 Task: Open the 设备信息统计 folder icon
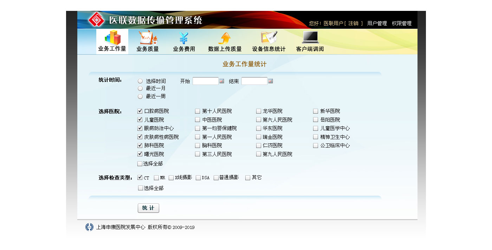(269, 38)
